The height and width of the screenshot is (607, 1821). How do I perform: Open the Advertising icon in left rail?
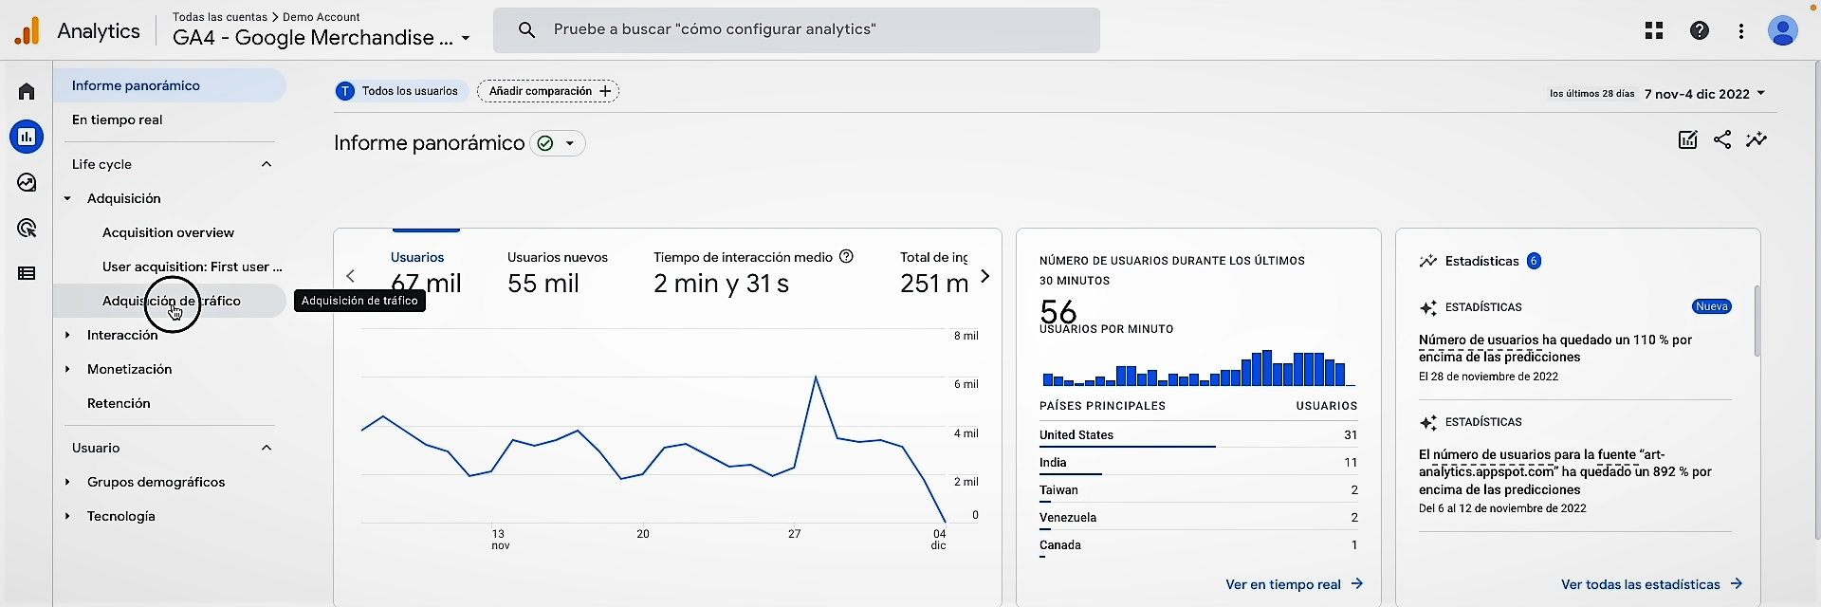[x=27, y=228]
